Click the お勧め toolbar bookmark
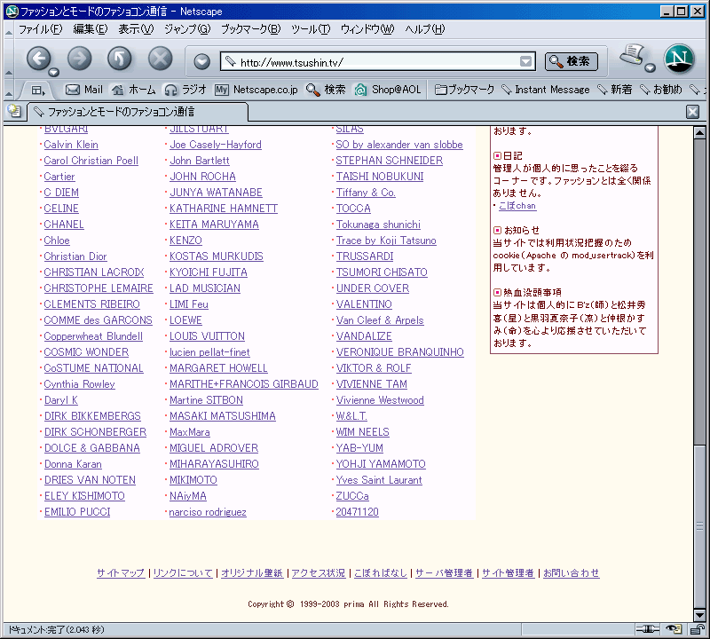The image size is (710, 639). click(660, 90)
